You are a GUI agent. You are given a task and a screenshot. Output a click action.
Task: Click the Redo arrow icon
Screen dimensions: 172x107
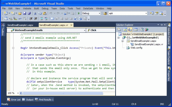(58, 13)
